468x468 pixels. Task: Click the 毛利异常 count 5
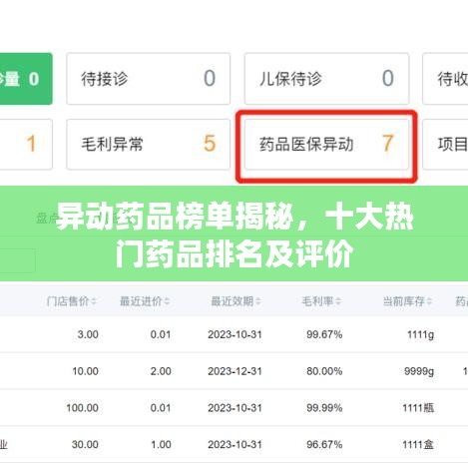click(210, 144)
